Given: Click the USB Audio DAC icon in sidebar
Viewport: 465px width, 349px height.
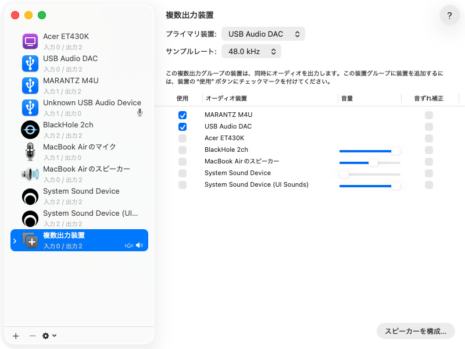Looking at the screenshot, I should (30, 63).
